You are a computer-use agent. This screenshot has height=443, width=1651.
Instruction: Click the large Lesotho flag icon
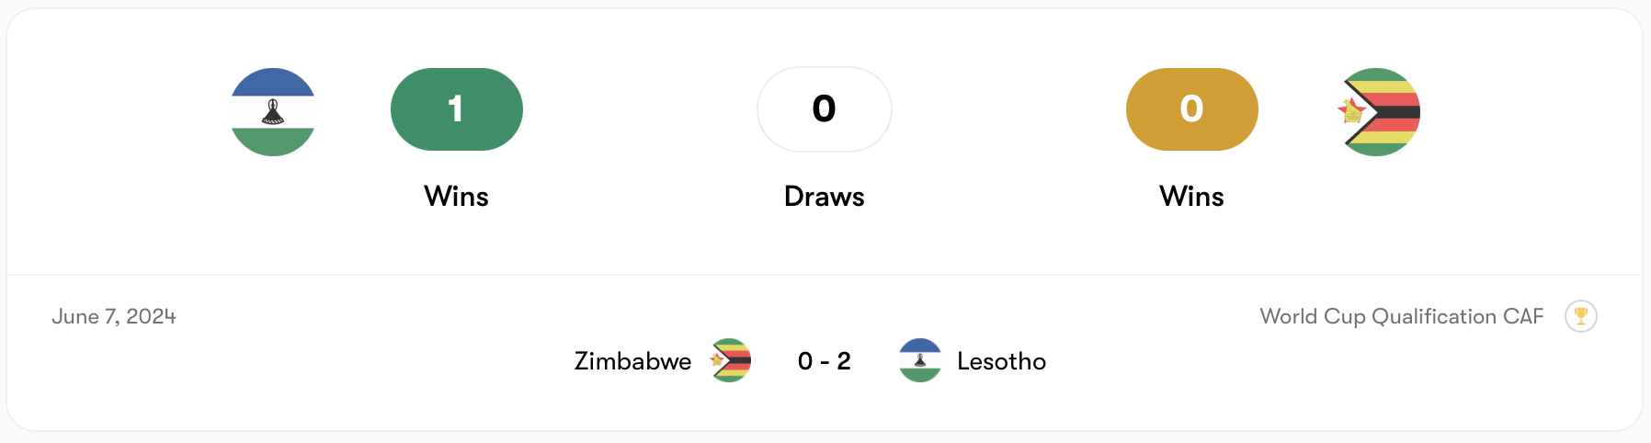(x=273, y=112)
